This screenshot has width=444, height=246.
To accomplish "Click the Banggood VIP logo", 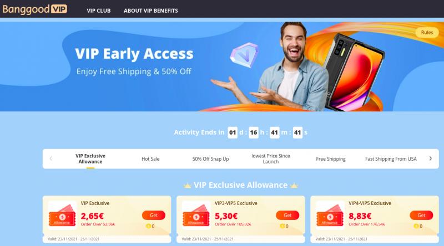I will 35,9.
